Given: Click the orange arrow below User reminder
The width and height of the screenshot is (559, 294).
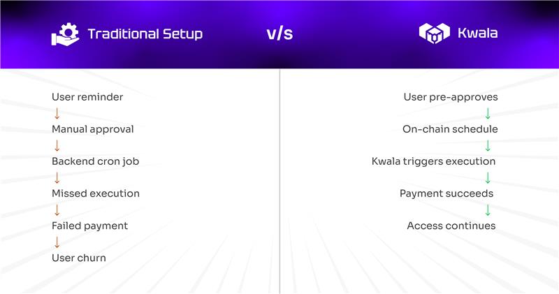Looking at the screenshot, I should pos(57,113).
